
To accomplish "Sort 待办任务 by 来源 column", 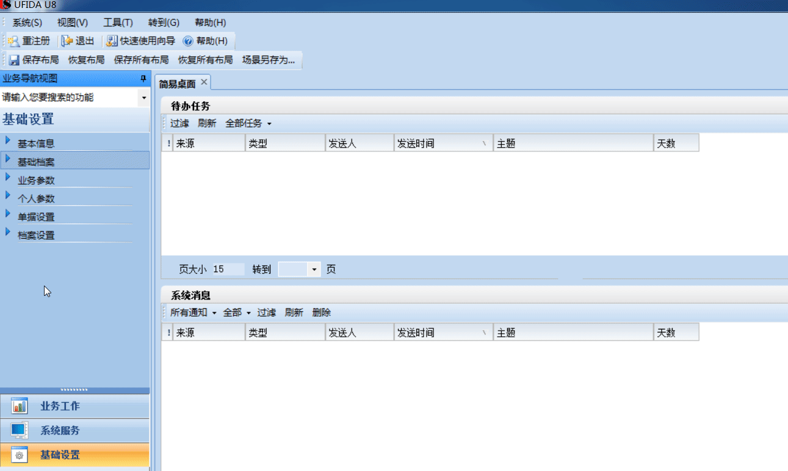I will point(209,143).
